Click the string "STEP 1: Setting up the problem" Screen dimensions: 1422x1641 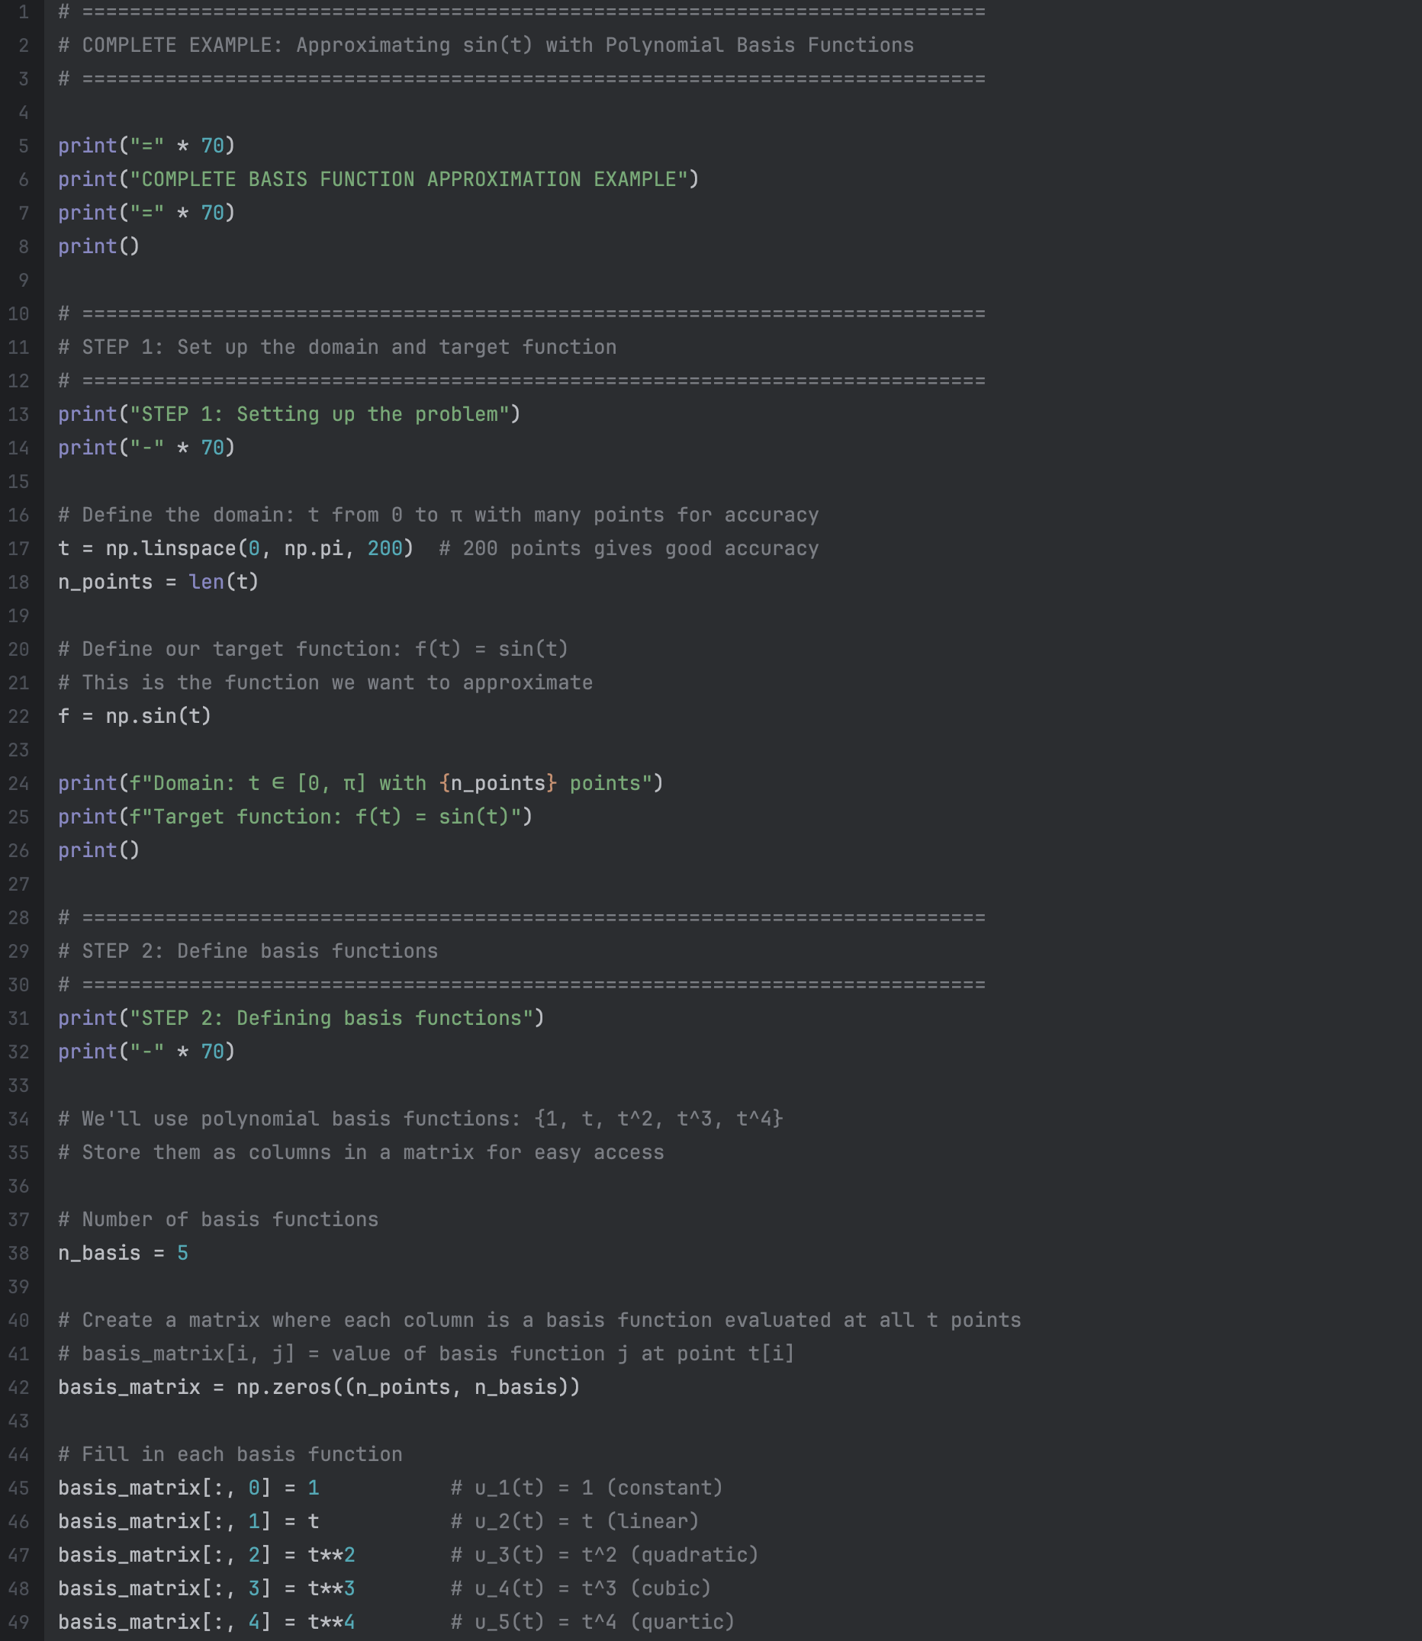319,414
